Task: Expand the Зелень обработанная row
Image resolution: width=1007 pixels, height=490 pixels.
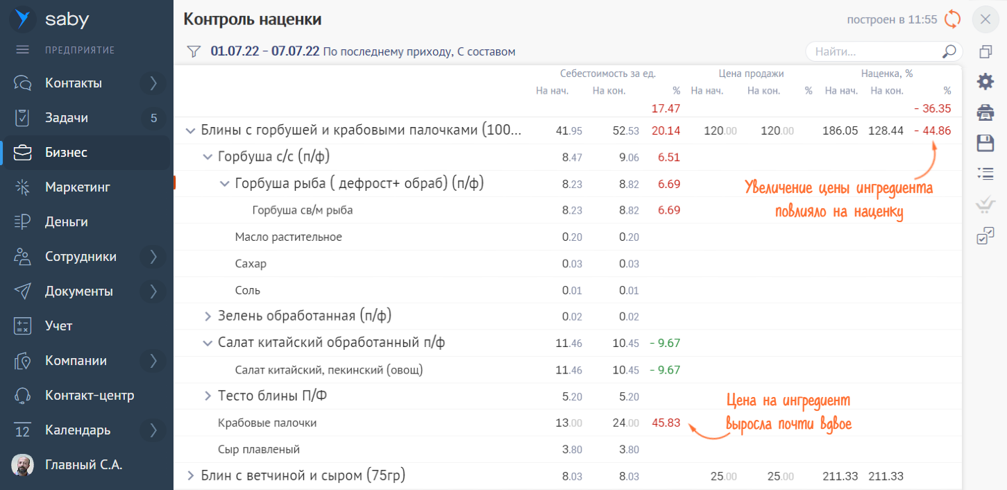Action: [208, 316]
